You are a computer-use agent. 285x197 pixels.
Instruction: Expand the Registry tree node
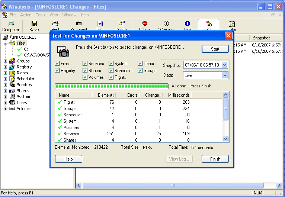tap(6, 67)
